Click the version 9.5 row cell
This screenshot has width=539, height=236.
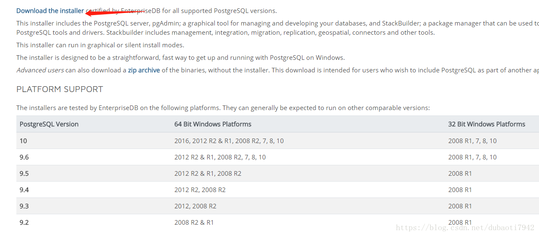point(24,174)
